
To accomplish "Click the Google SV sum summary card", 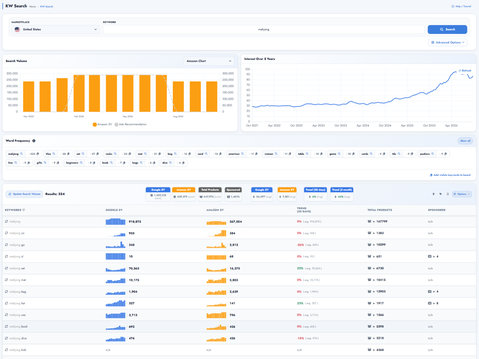I will tap(158, 194).
